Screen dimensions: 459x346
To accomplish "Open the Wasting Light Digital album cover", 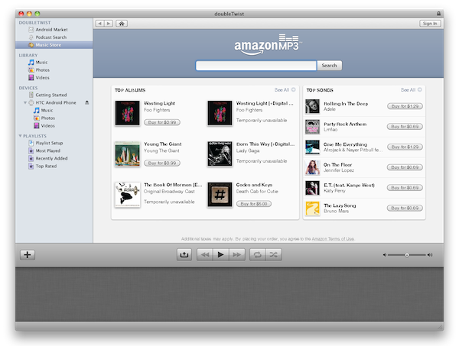I will (x=220, y=113).
